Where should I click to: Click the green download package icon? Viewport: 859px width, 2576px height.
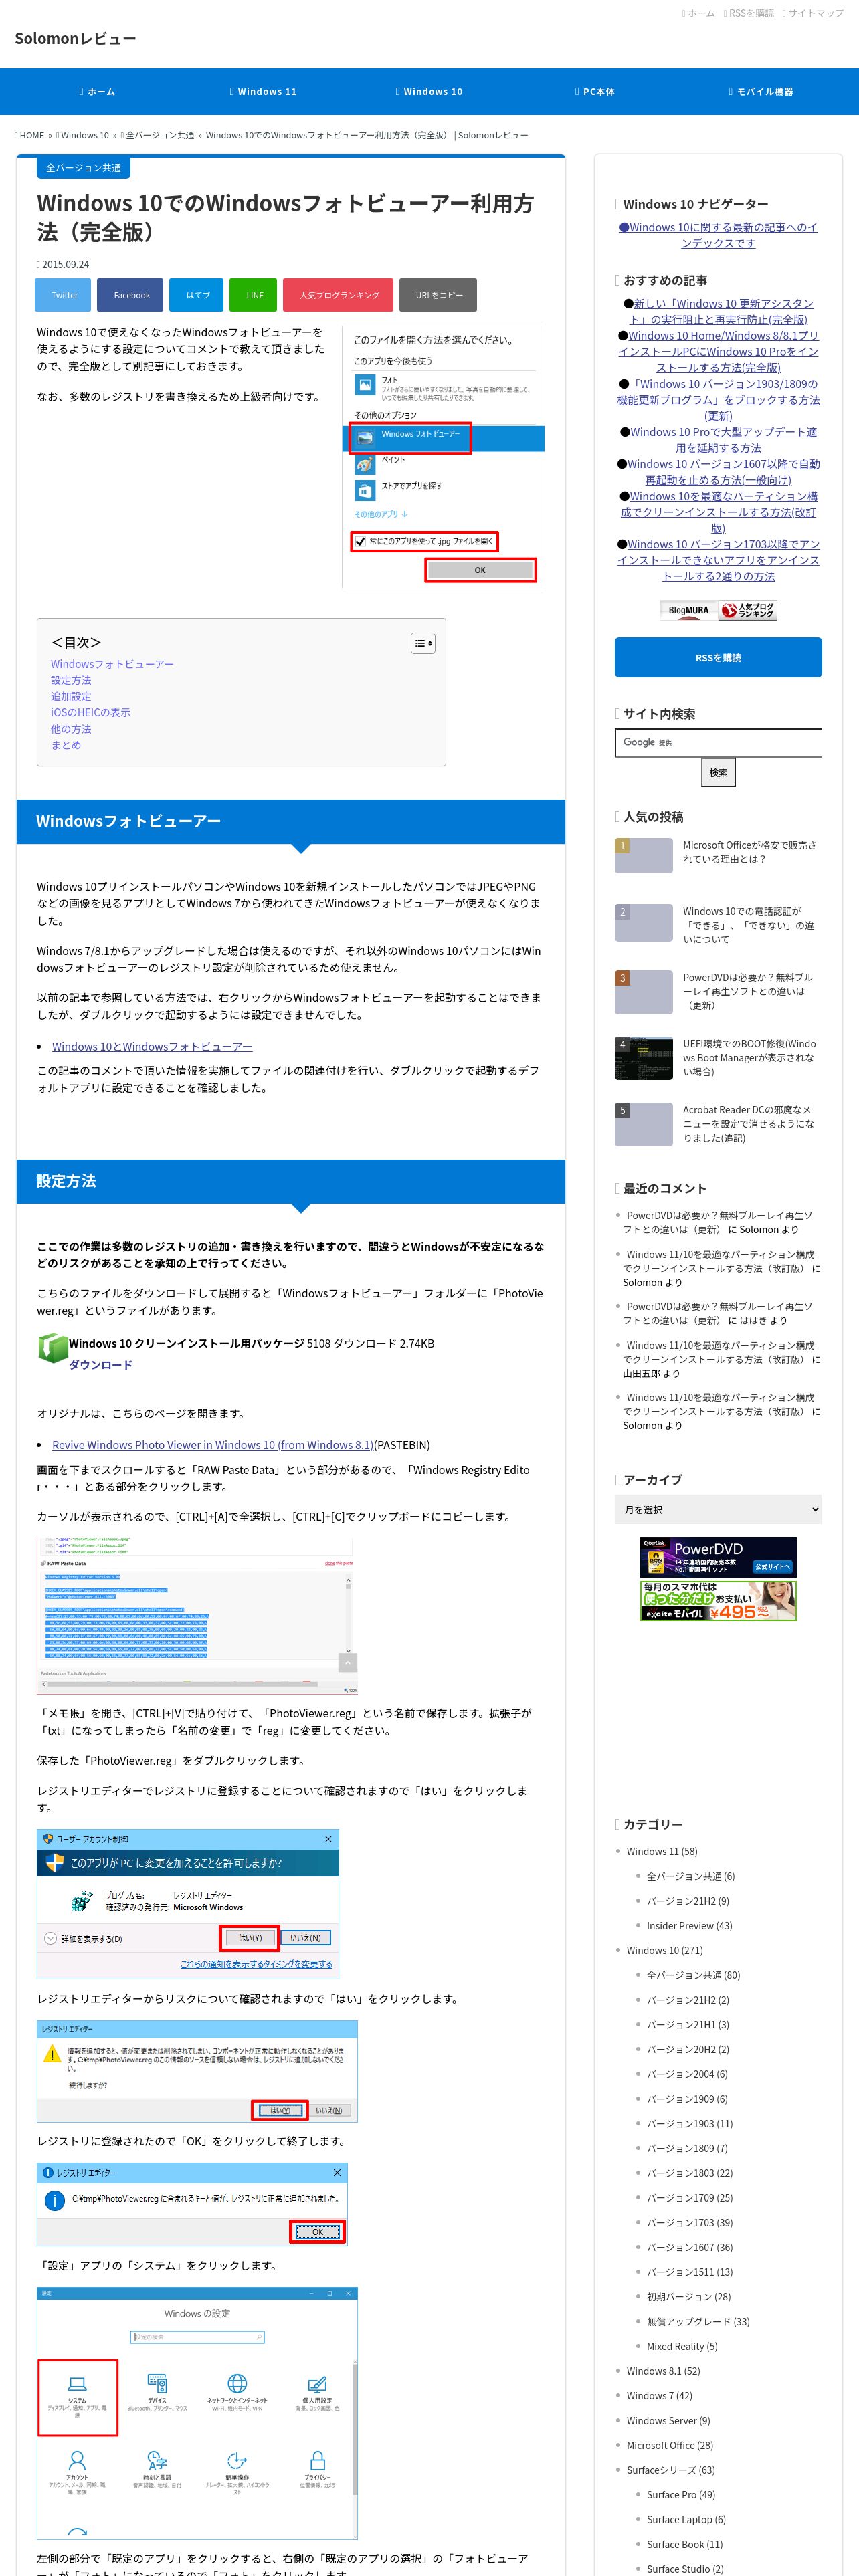(x=52, y=1347)
